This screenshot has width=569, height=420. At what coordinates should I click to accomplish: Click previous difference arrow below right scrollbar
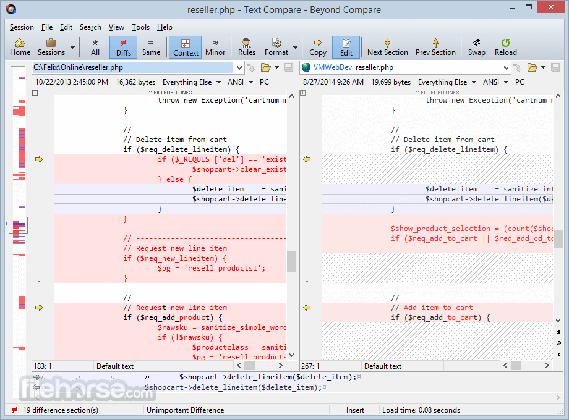558,332
